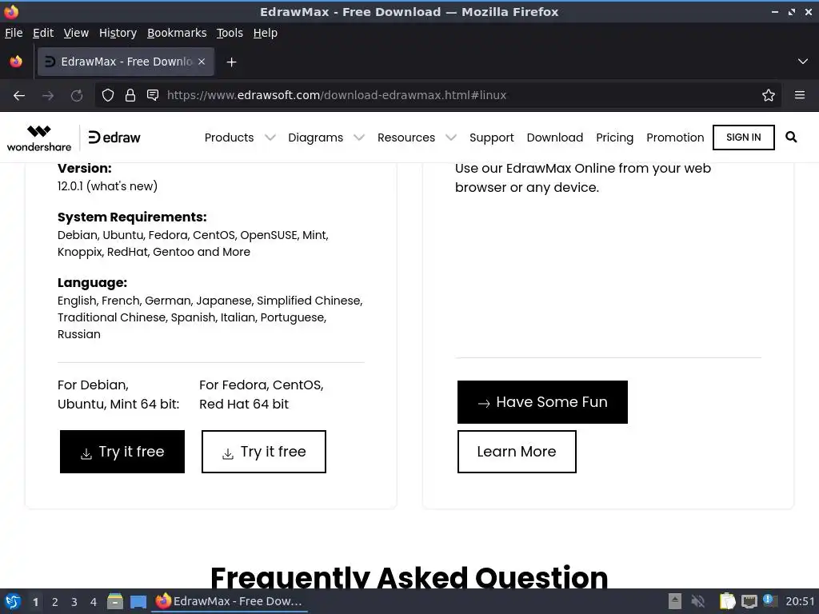Open the clipboard manager tray icon
The height and width of the screenshot is (614, 819).
(x=727, y=601)
